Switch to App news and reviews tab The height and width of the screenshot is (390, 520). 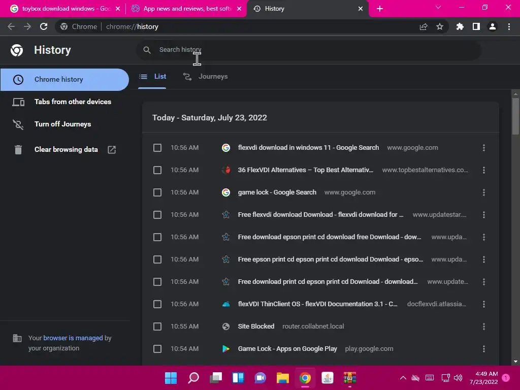(x=186, y=9)
